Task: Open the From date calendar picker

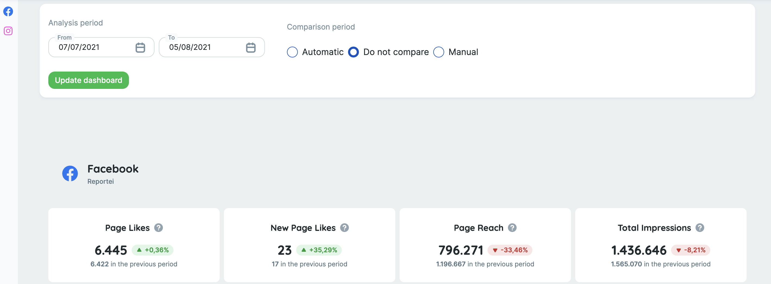Action: (141, 47)
